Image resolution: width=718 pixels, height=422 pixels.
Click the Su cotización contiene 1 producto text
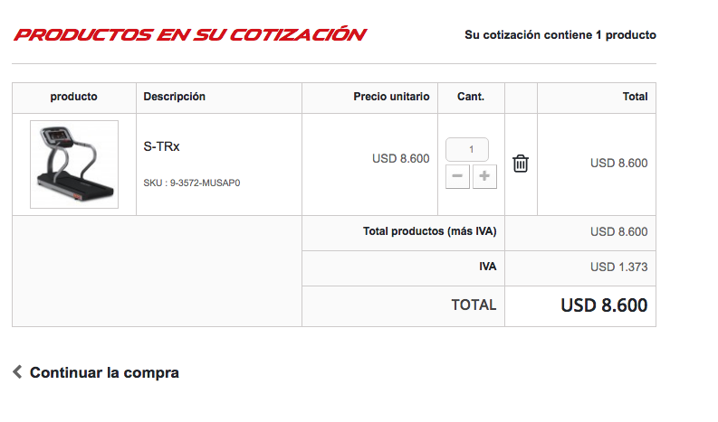pos(560,35)
